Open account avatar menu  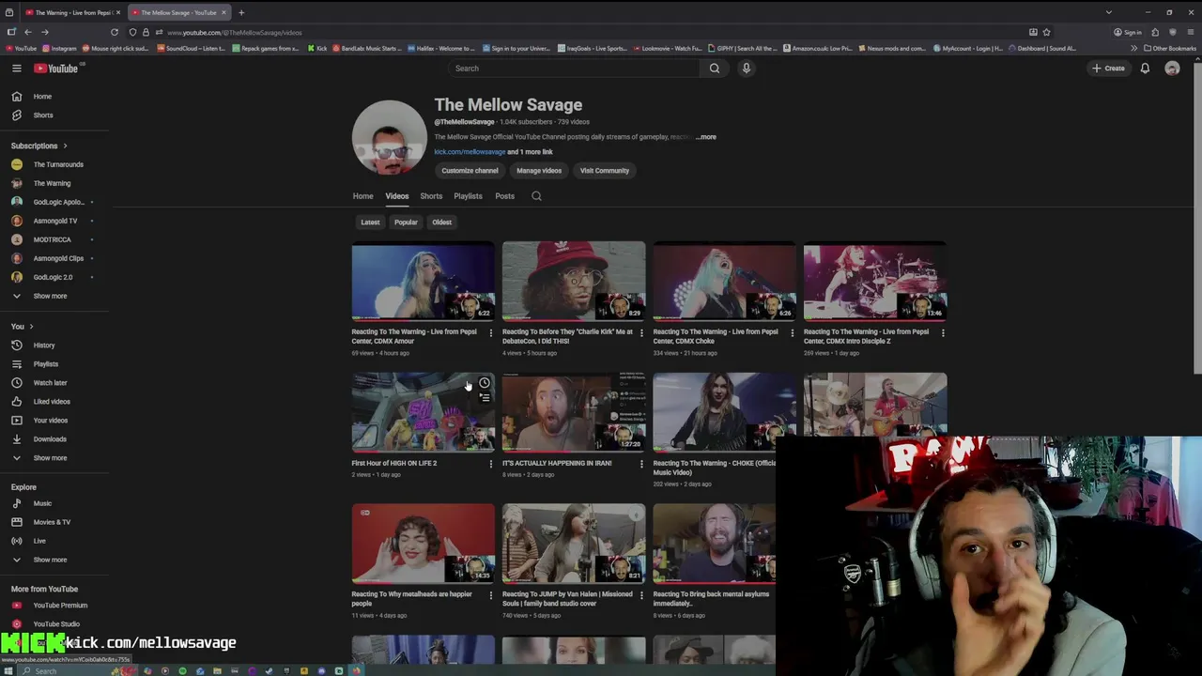1172,68
